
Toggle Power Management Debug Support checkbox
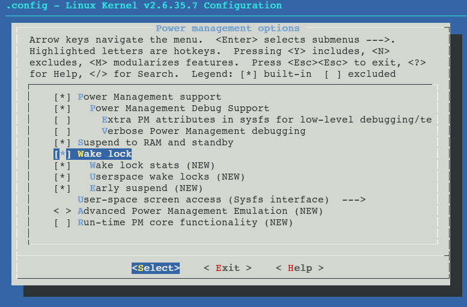coord(63,108)
